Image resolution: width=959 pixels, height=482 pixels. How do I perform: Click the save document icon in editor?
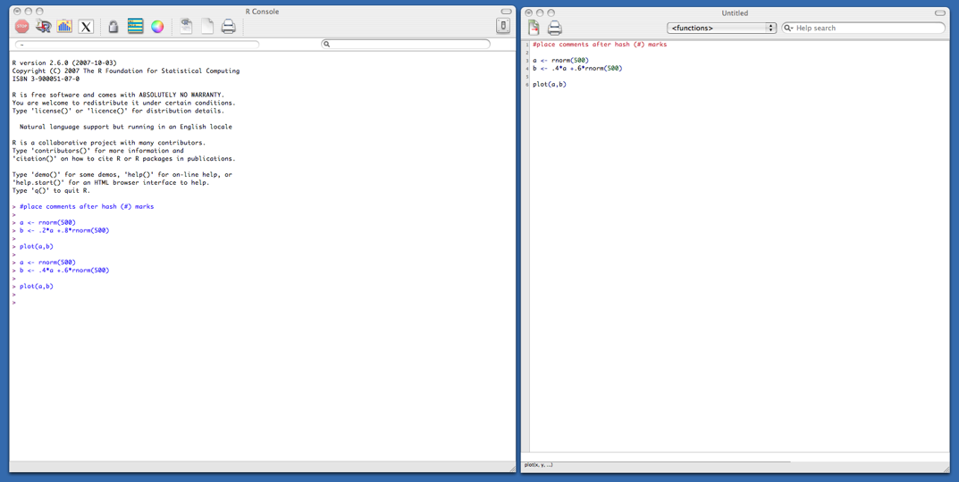(x=534, y=29)
